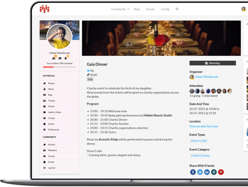Open the user avatar menu at top right
This screenshot has height=187, width=248.
244,9
